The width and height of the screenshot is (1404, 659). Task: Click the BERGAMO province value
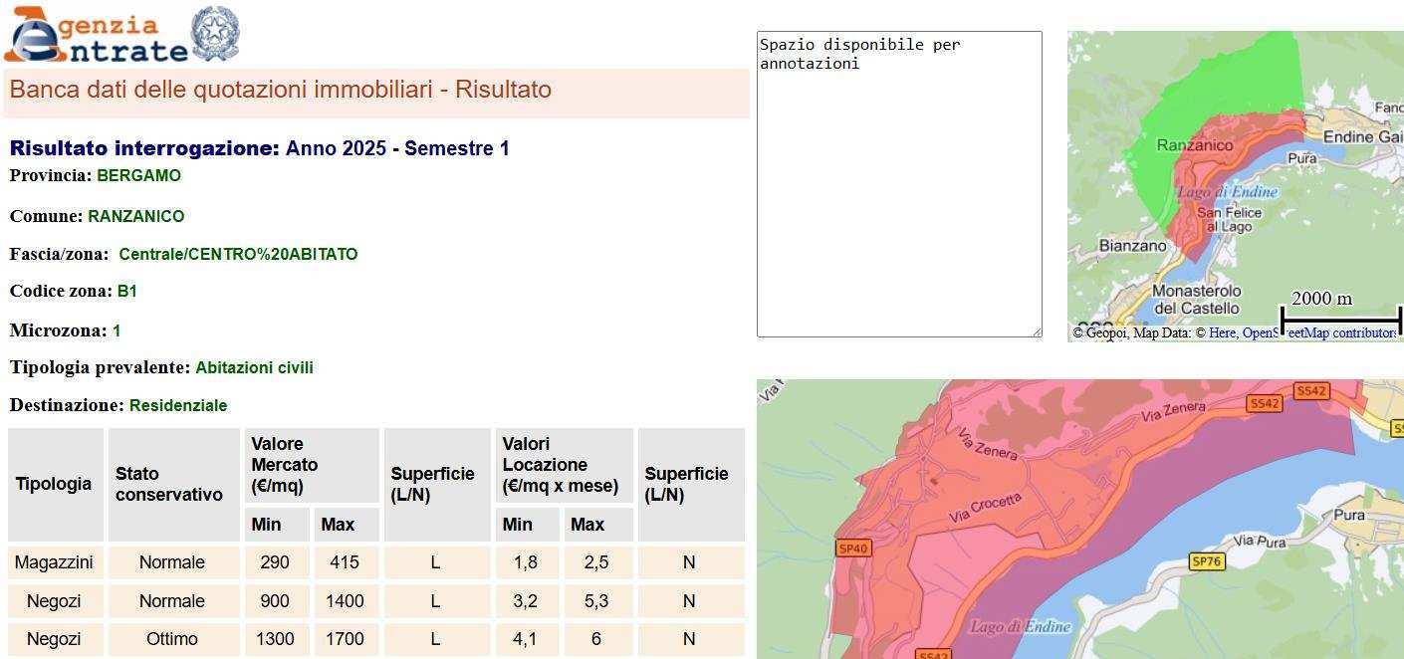coord(138,176)
